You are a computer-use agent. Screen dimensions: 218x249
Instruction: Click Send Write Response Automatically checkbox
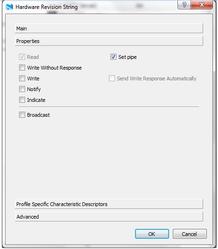pyautogui.click(x=112, y=78)
